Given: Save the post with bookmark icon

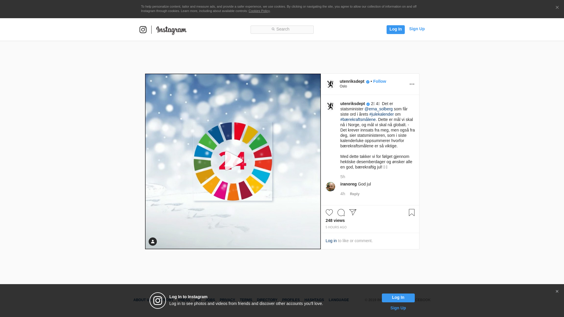Looking at the screenshot, I should tap(412, 213).
